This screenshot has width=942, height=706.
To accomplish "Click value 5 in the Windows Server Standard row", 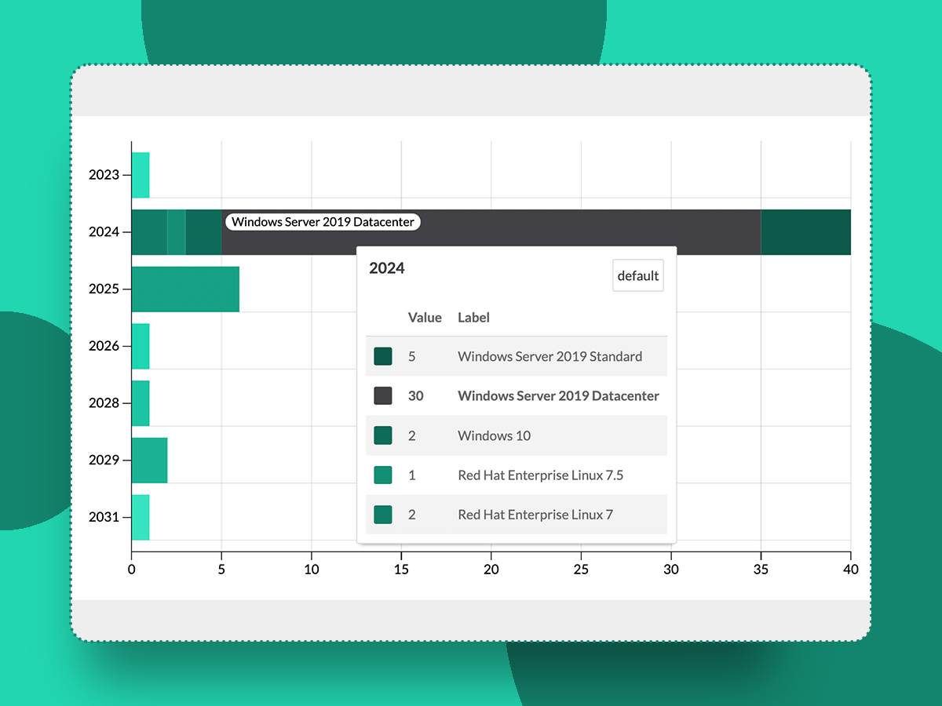I will 412,356.
